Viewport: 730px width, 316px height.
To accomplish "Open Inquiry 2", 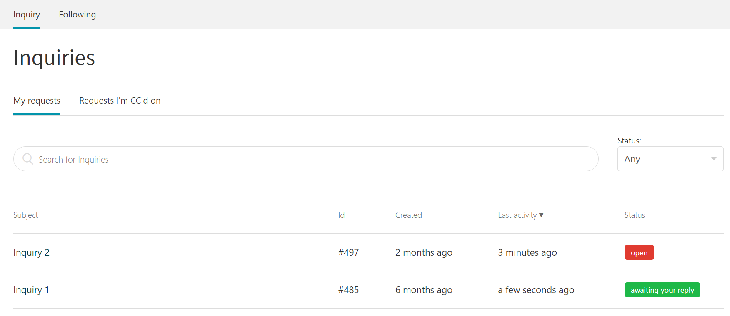I will coord(31,252).
